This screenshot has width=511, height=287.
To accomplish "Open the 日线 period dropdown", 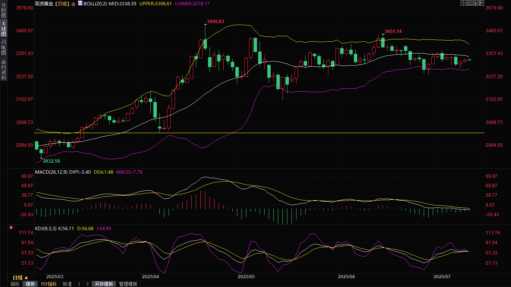I will [x=21, y=278].
